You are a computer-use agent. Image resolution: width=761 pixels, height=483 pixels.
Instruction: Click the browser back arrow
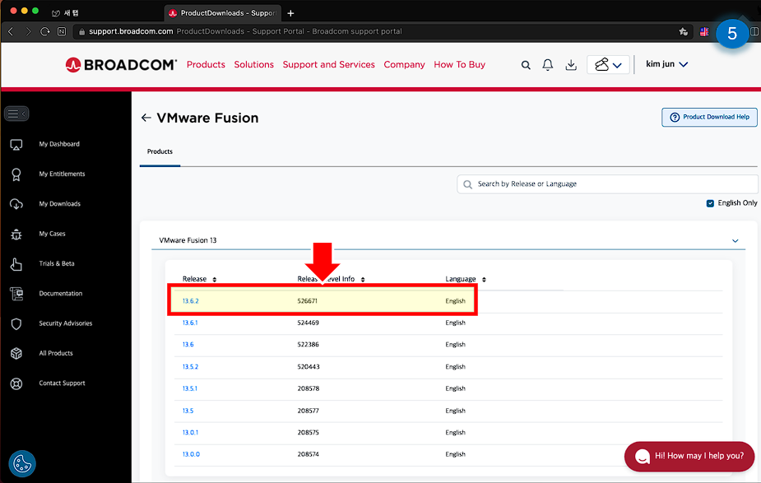pos(11,31)
